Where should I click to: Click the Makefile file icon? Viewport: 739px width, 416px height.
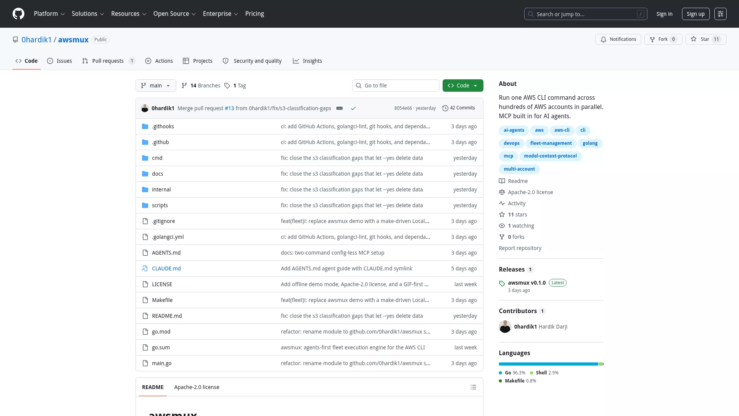pos(145,300)
